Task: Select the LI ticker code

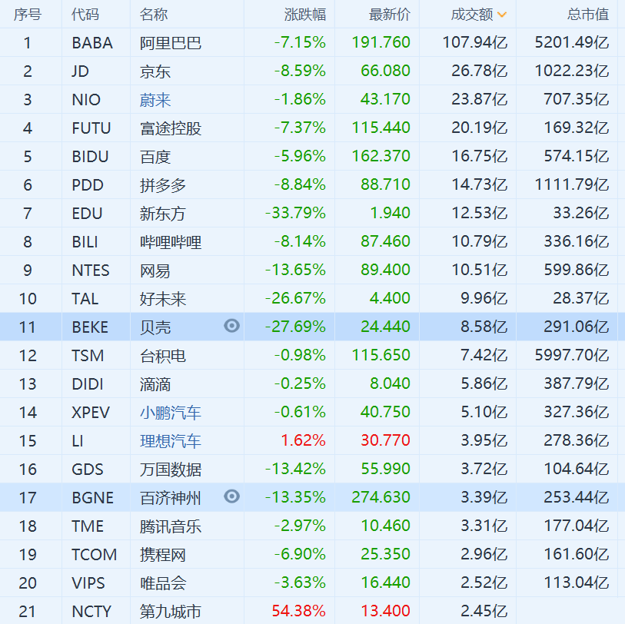Action: [x=78, y=440]
